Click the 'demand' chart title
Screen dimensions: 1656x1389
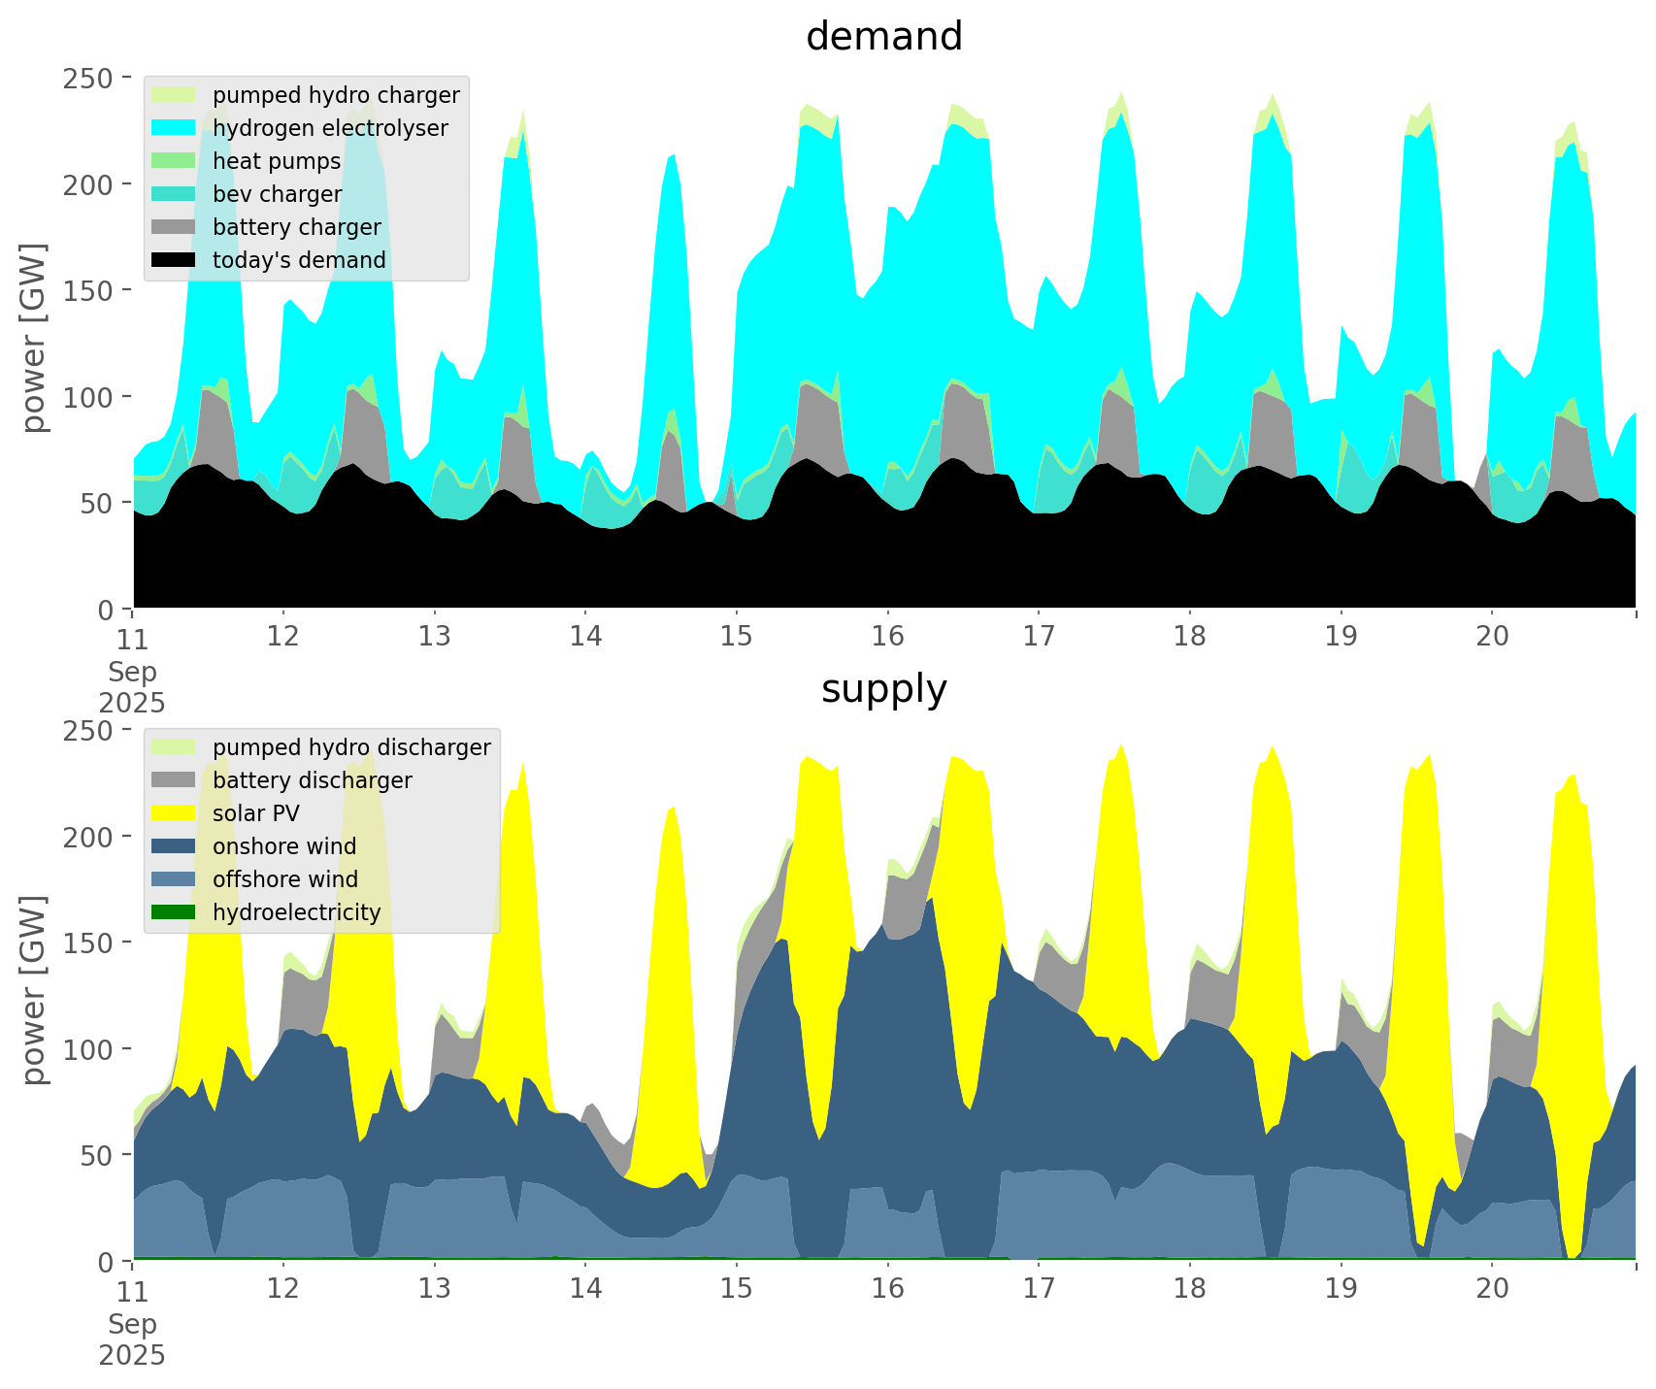coord(883,37)
